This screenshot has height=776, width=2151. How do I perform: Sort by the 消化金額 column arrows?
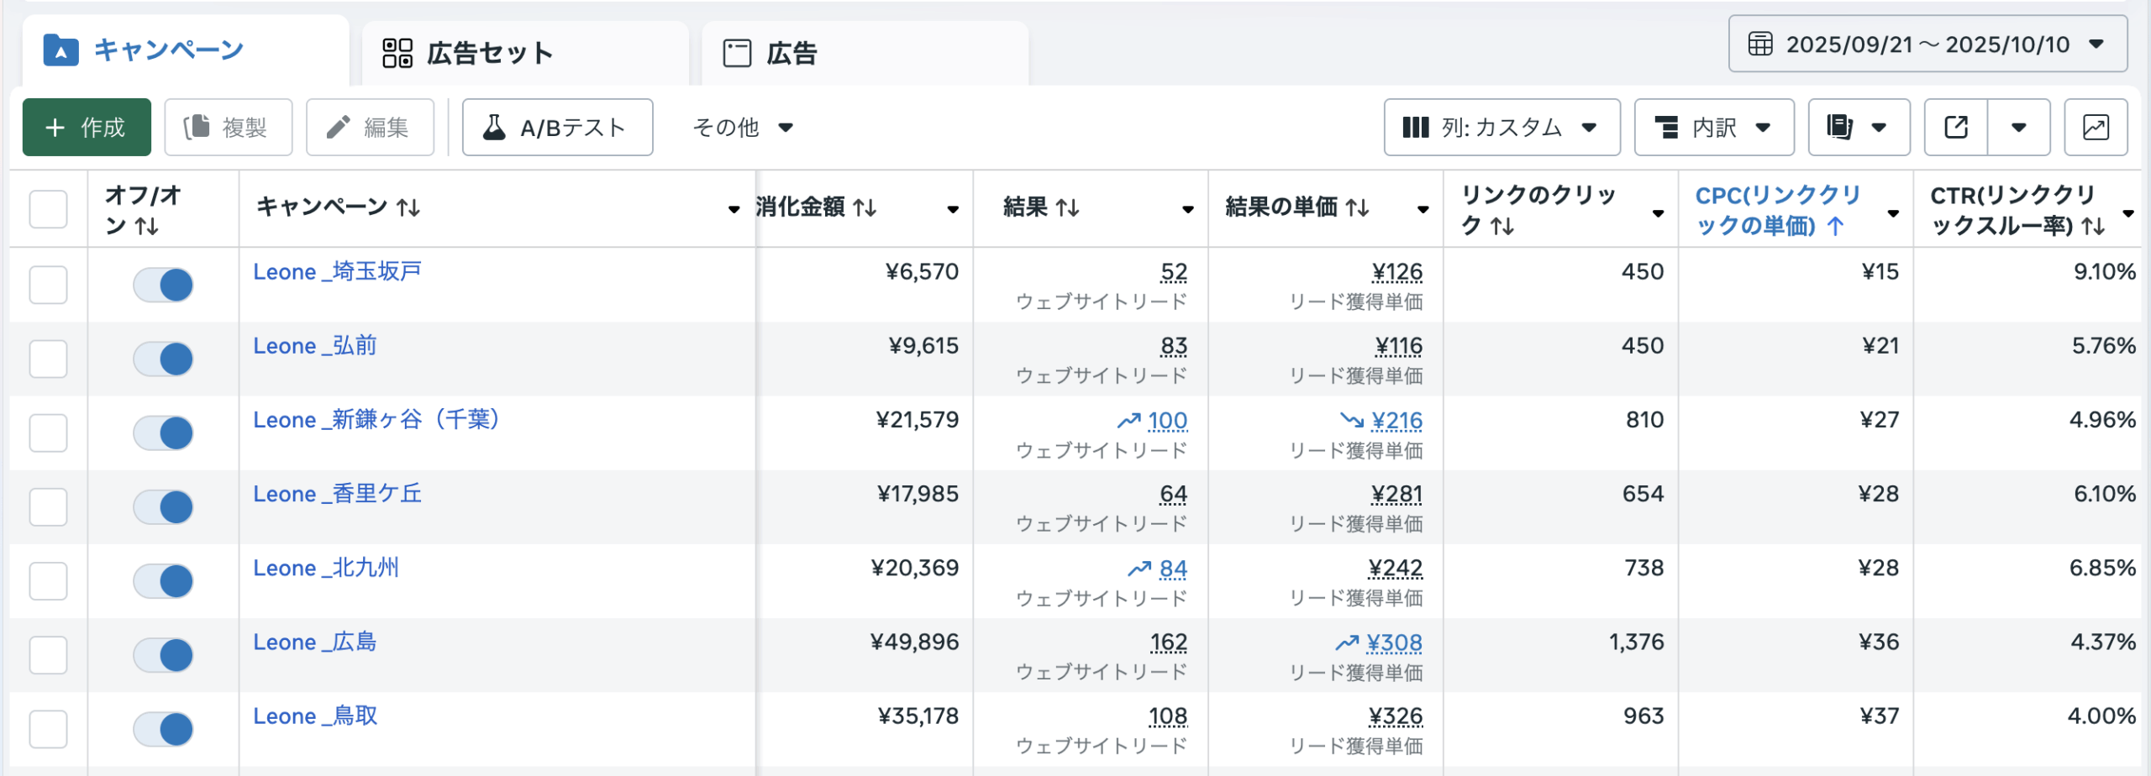[865, 207]
